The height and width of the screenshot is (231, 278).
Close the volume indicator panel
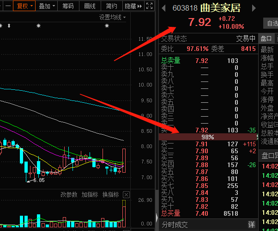[126, 195]
